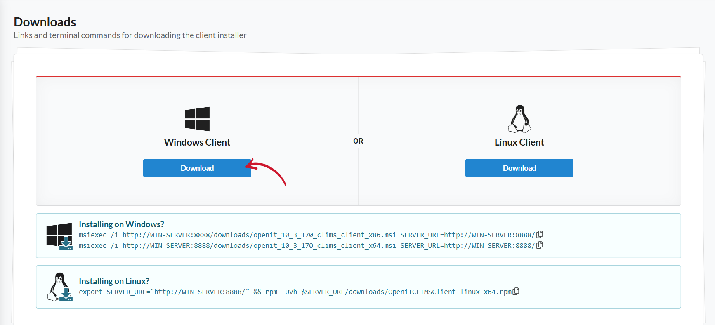Click the Linux Client label
The width and height of the screenshot is (715, 325).
click(519, 142)
